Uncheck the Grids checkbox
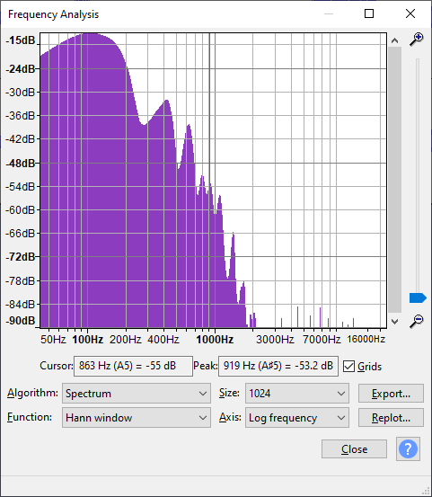Viewport: 432px width, 497px height. tap(348, 367)
